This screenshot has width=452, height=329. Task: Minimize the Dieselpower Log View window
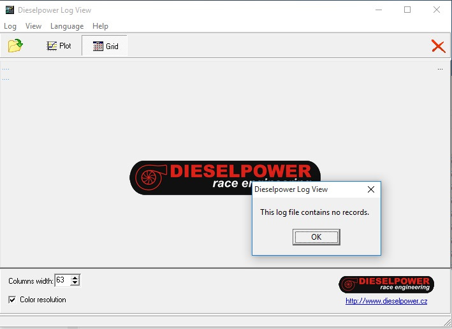[379, 10]
